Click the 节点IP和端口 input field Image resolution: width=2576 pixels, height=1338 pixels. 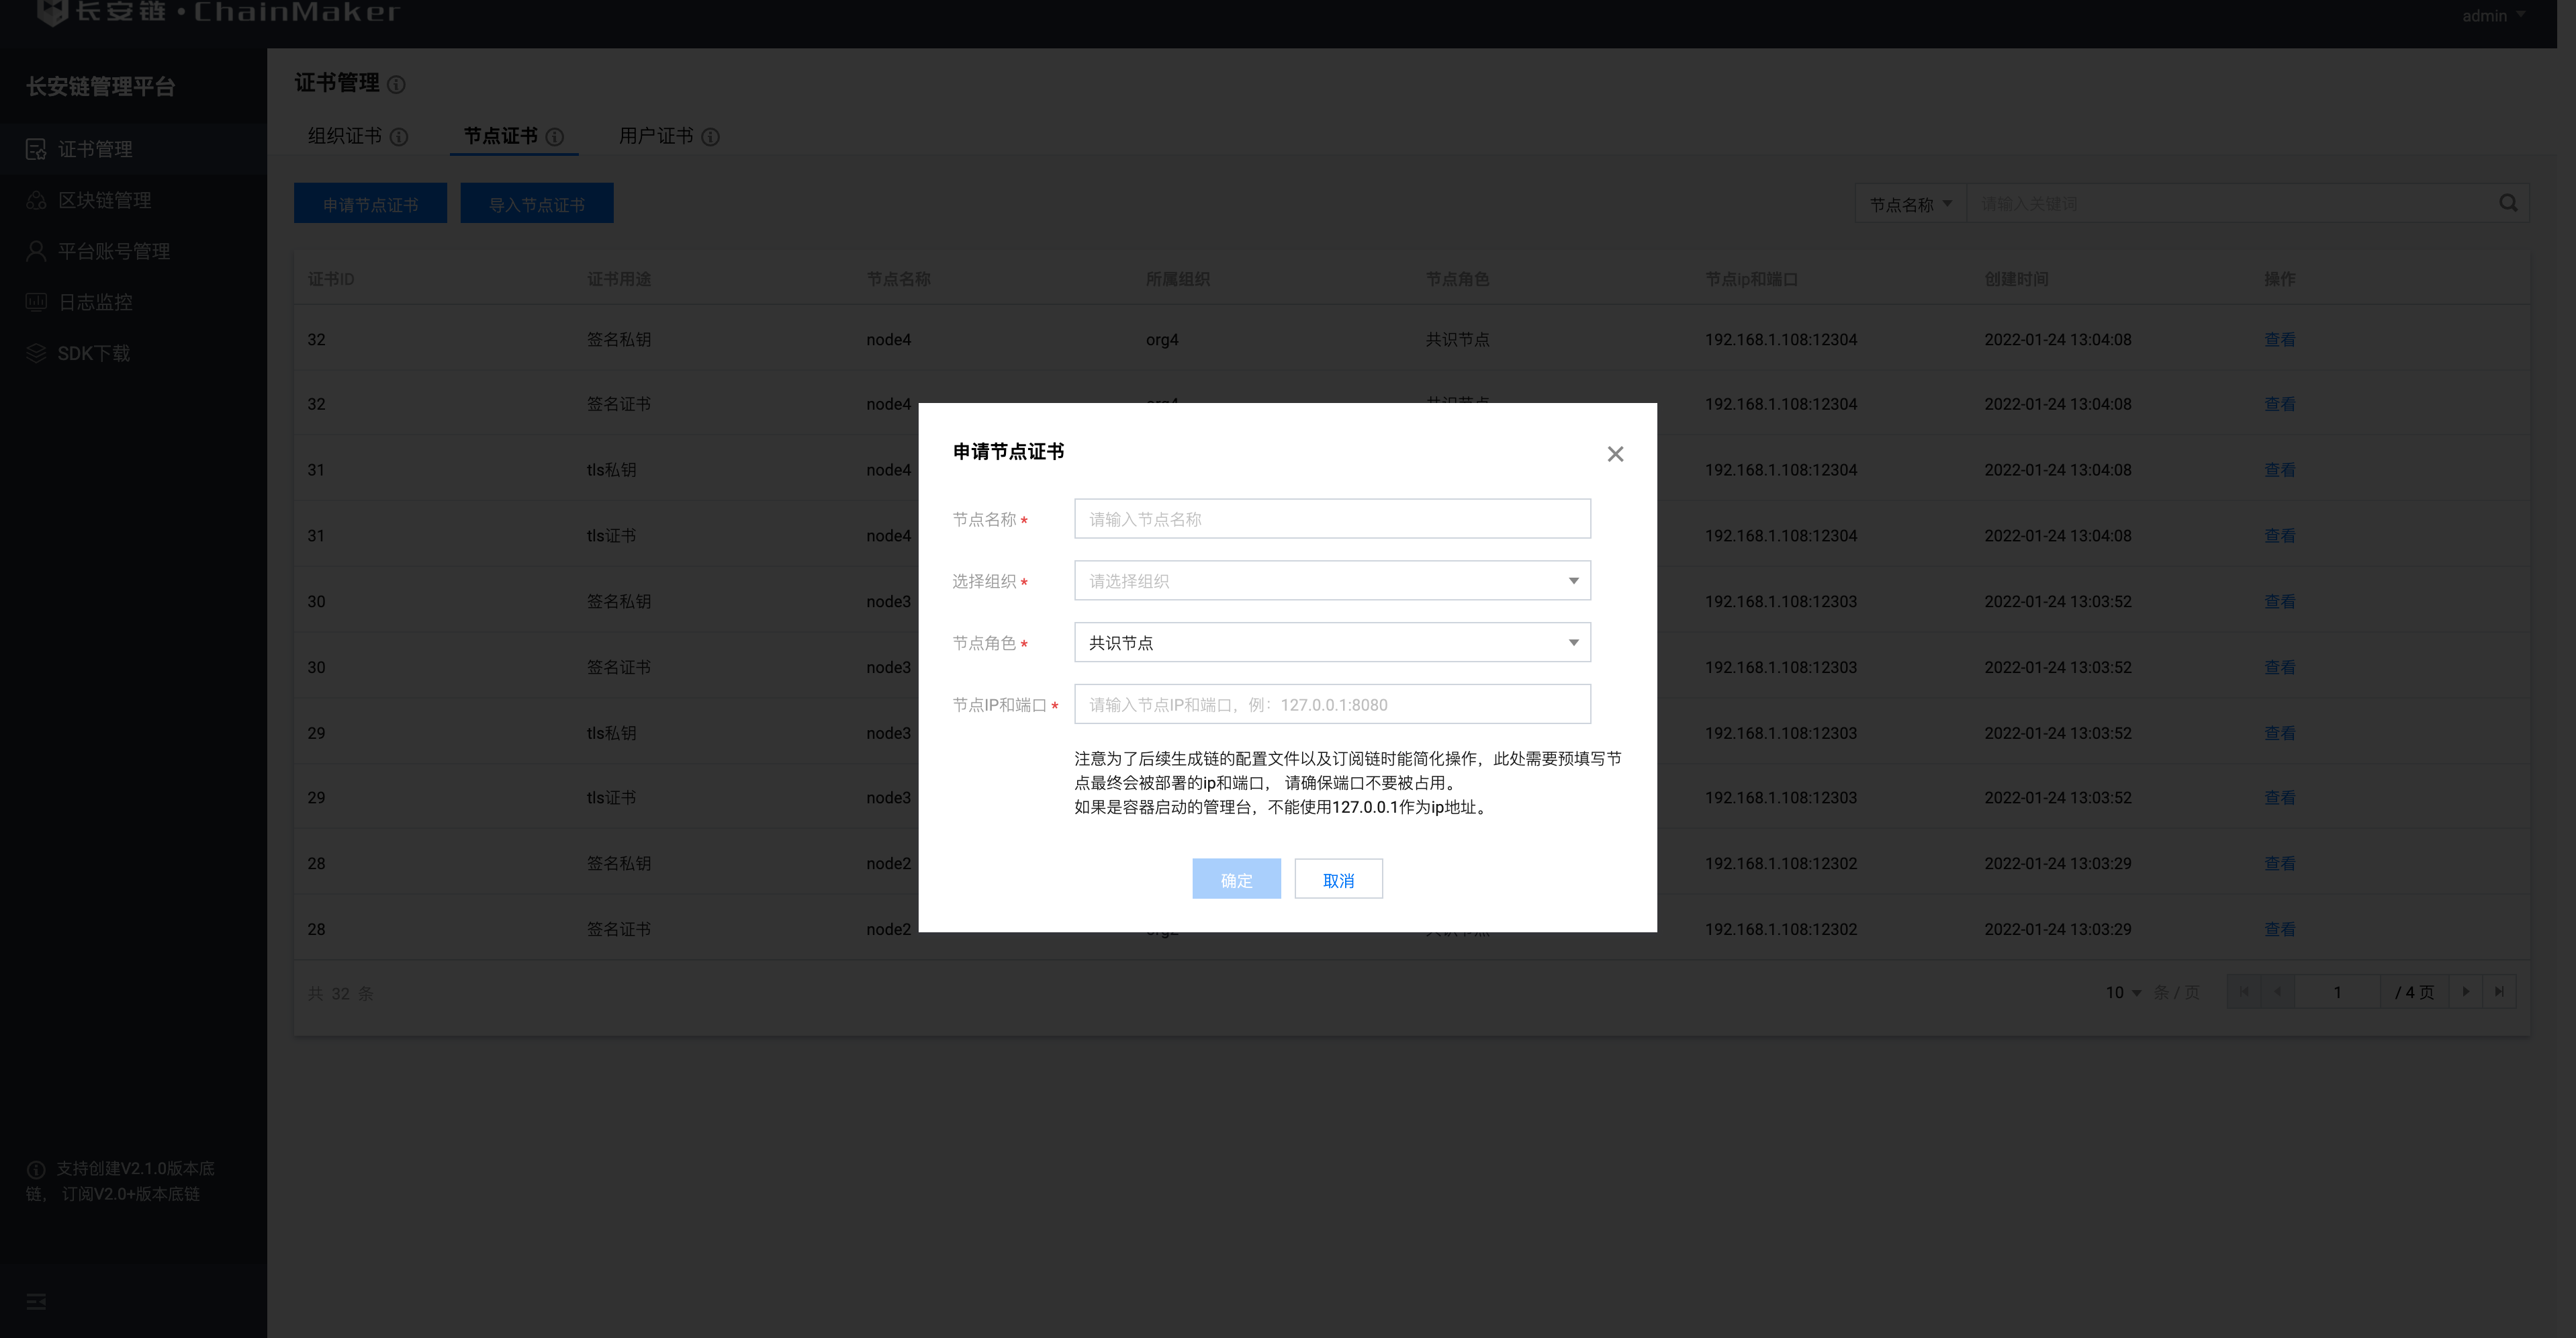tap(1332, 705)
